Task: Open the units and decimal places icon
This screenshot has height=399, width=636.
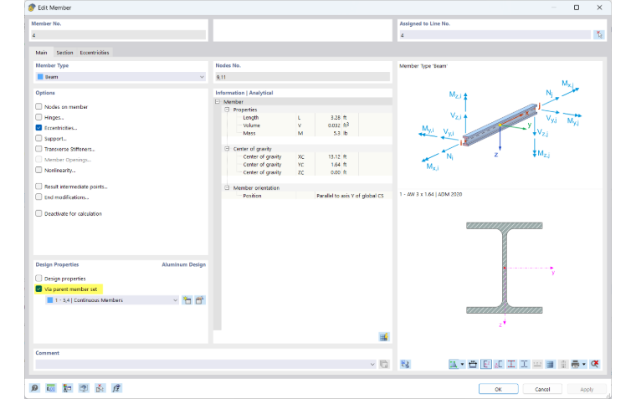Action: point(51,388)
